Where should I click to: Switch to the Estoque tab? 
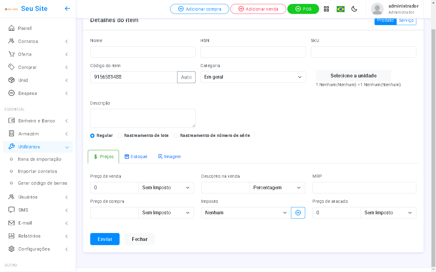coord(136,157)
